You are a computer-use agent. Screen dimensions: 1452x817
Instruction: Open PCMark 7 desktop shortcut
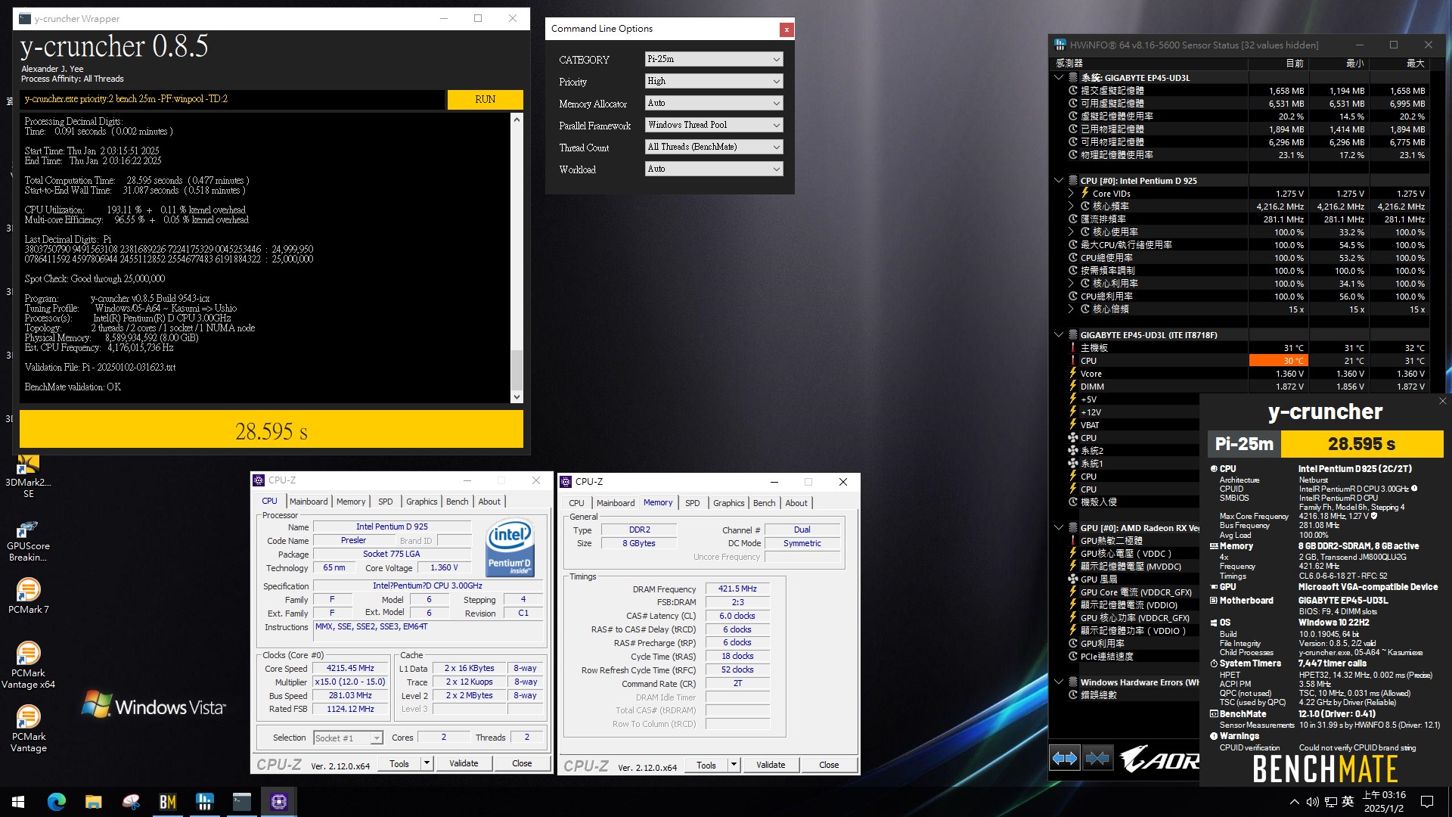coord(28,596)
